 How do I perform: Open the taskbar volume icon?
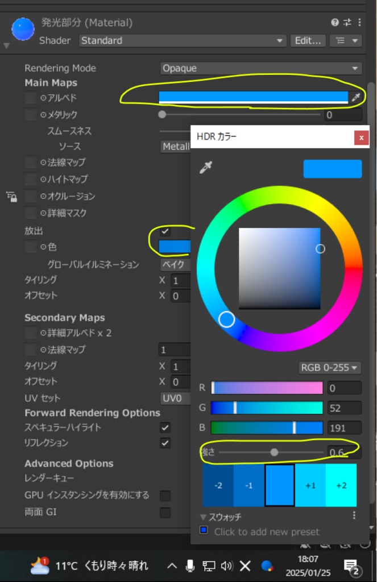click(226, 566)
